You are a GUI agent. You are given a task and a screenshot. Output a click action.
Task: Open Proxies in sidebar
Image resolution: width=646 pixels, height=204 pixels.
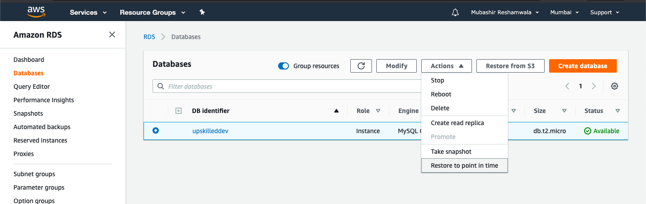coord(24,154)
